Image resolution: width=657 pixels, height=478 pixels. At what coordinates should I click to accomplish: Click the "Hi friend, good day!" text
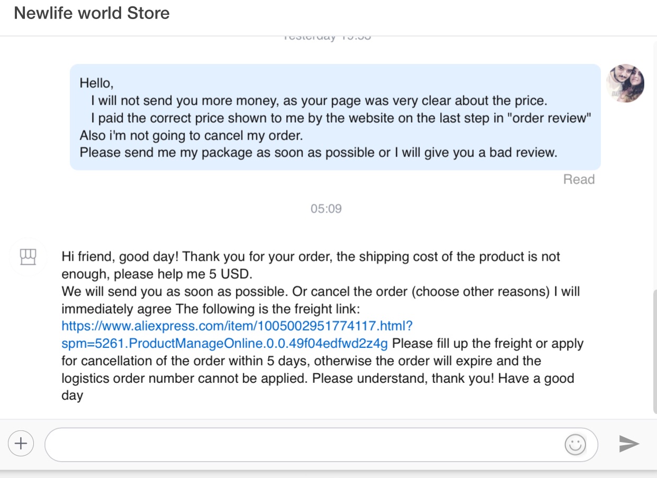coord(120,257)
